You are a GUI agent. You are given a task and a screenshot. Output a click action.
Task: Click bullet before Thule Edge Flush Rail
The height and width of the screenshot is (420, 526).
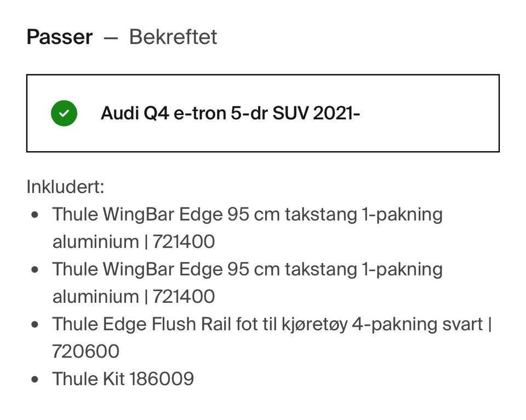coord(35,325)
